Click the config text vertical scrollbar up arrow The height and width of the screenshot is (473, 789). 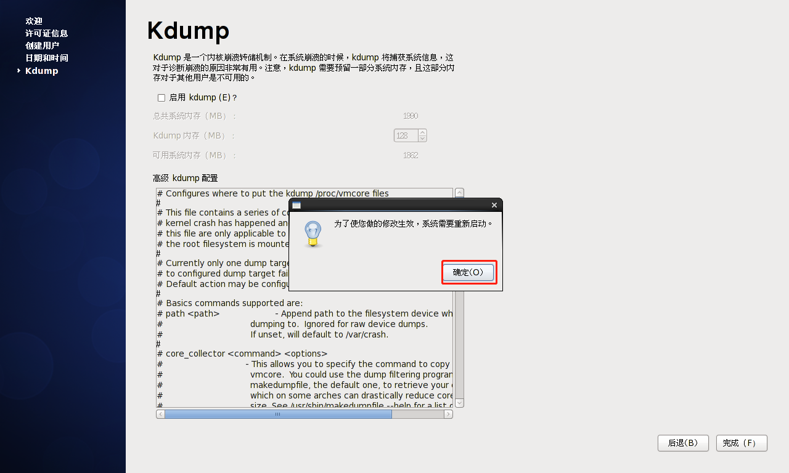459,193
